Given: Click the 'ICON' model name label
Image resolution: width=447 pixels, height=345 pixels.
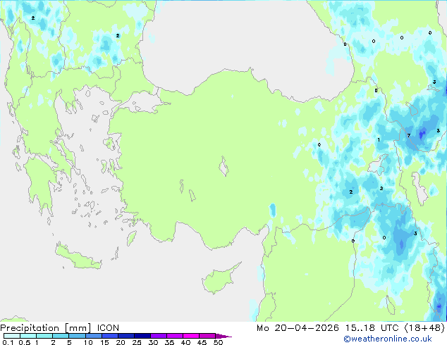Looking at the screenshot, I should pyautogui.click(x=108, y=328).
